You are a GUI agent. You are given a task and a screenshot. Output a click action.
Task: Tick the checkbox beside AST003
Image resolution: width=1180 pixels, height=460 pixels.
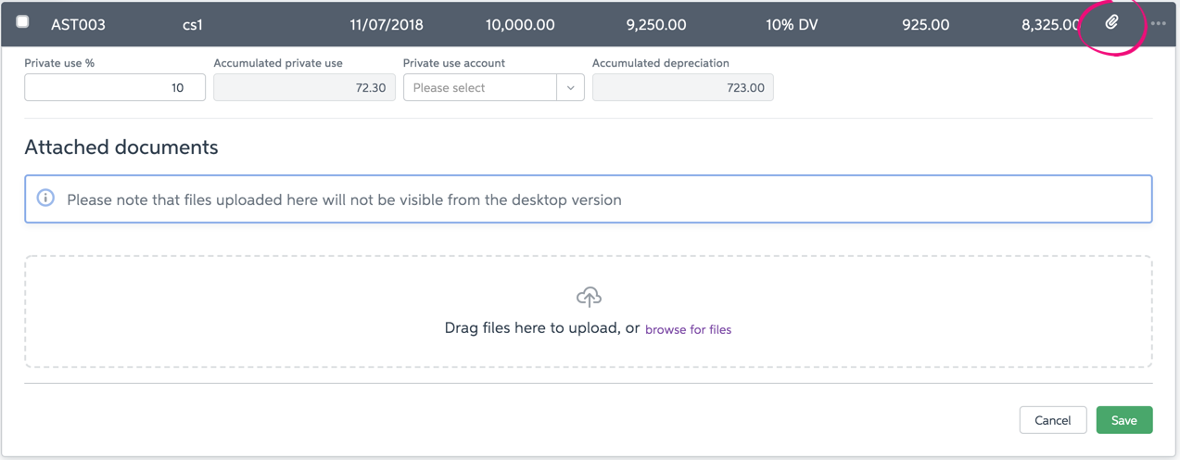[22, 21]
